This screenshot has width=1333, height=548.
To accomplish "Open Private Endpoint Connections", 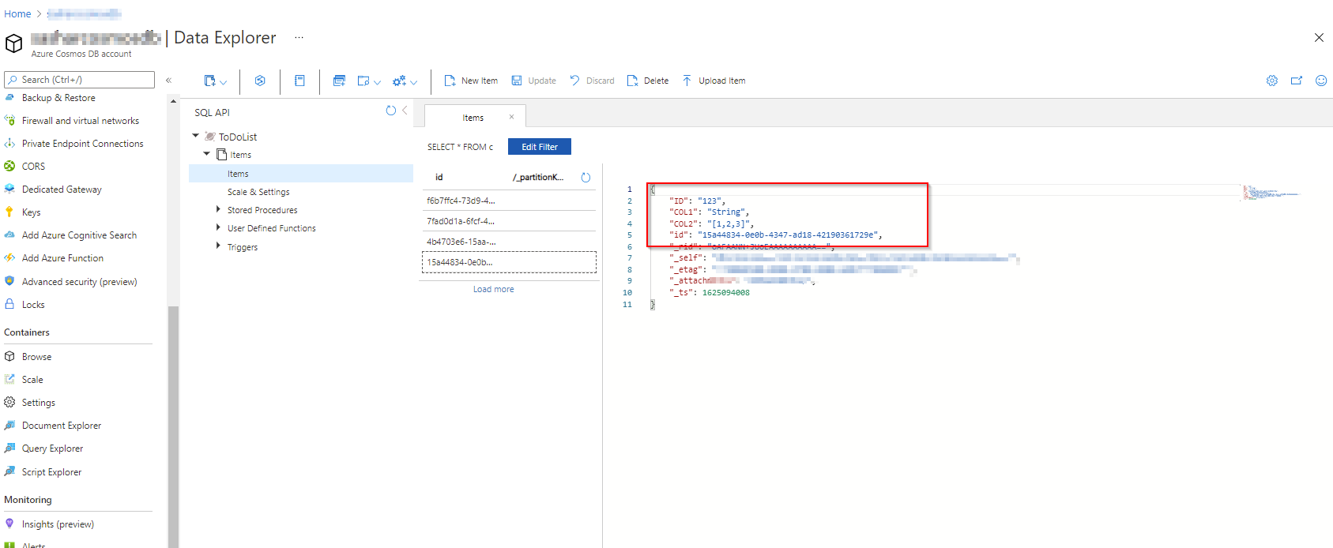I will coord(82,144).
